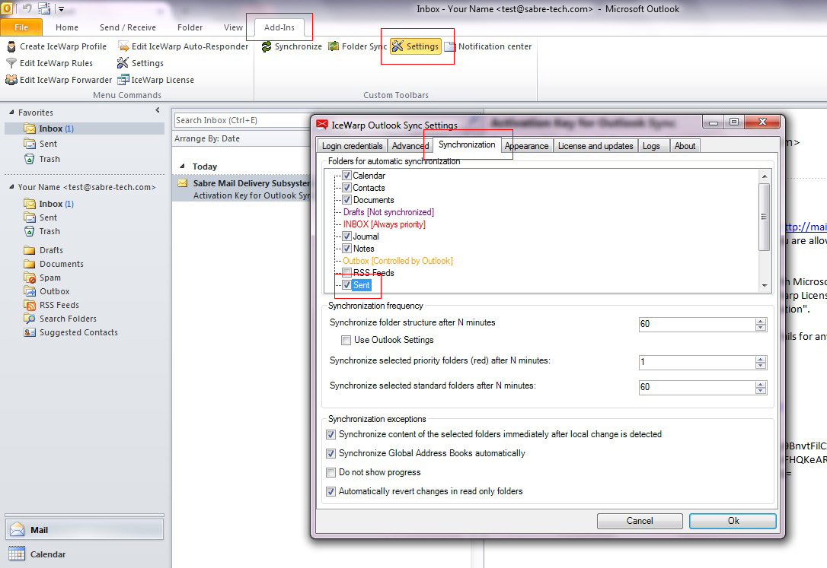The width and height of the screenshot is (827, 568).
Task: Toggle the Documents folder checkbox
Action: coord(347,199)
